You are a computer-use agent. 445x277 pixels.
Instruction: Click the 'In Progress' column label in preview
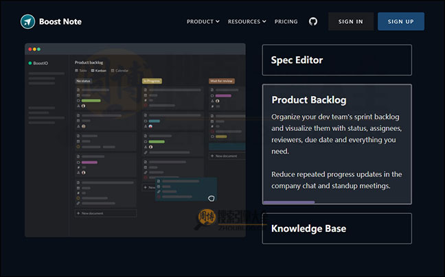(x=152, y=81)
